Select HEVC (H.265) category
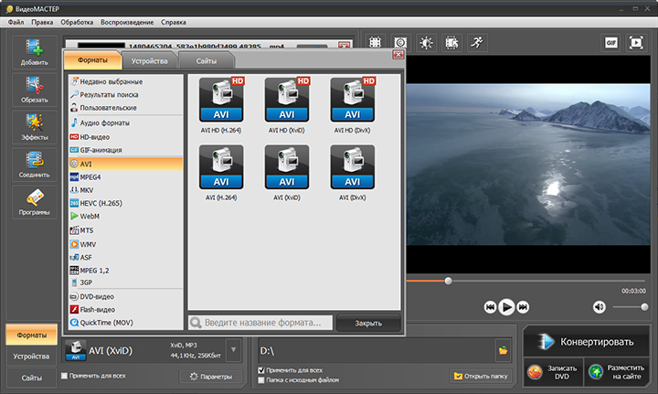Screen dimensions: 658x394 coord(125,203)
